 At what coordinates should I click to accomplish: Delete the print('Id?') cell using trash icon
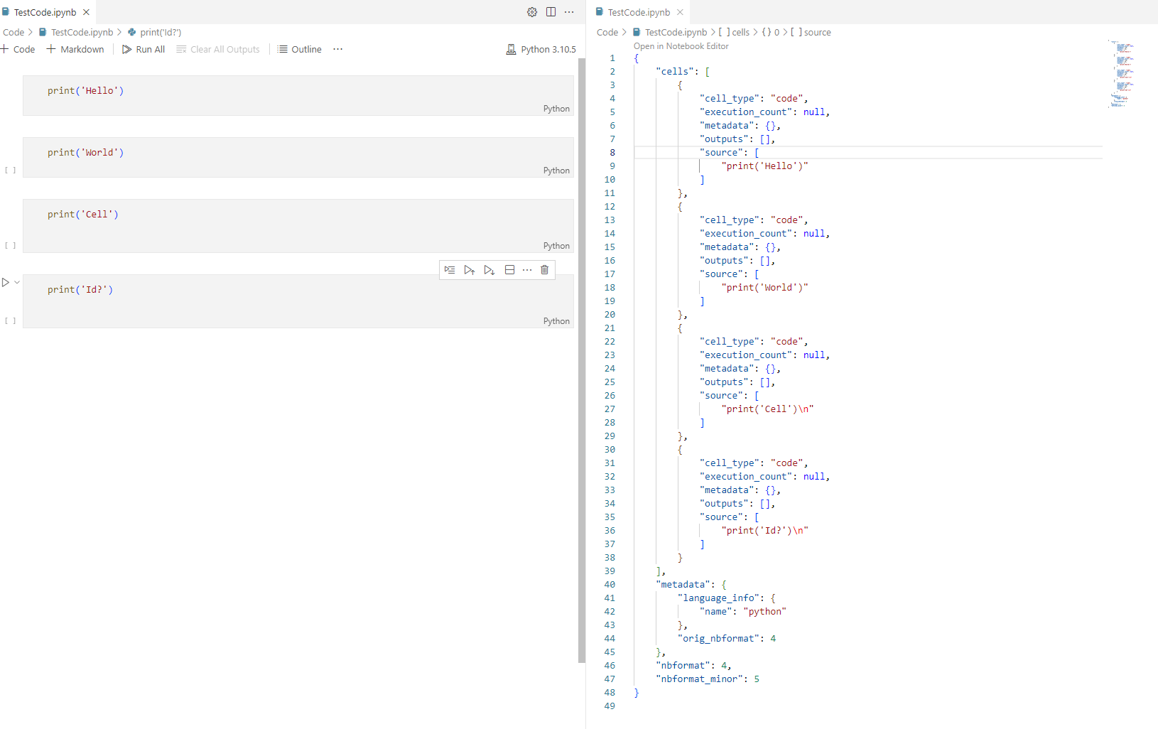[x=544, y=269]
